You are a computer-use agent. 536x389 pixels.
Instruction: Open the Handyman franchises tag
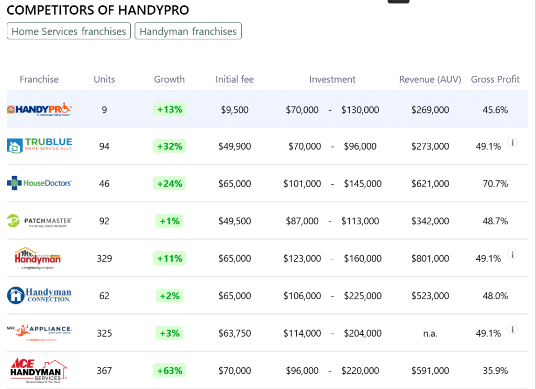[x=188, y=31]
